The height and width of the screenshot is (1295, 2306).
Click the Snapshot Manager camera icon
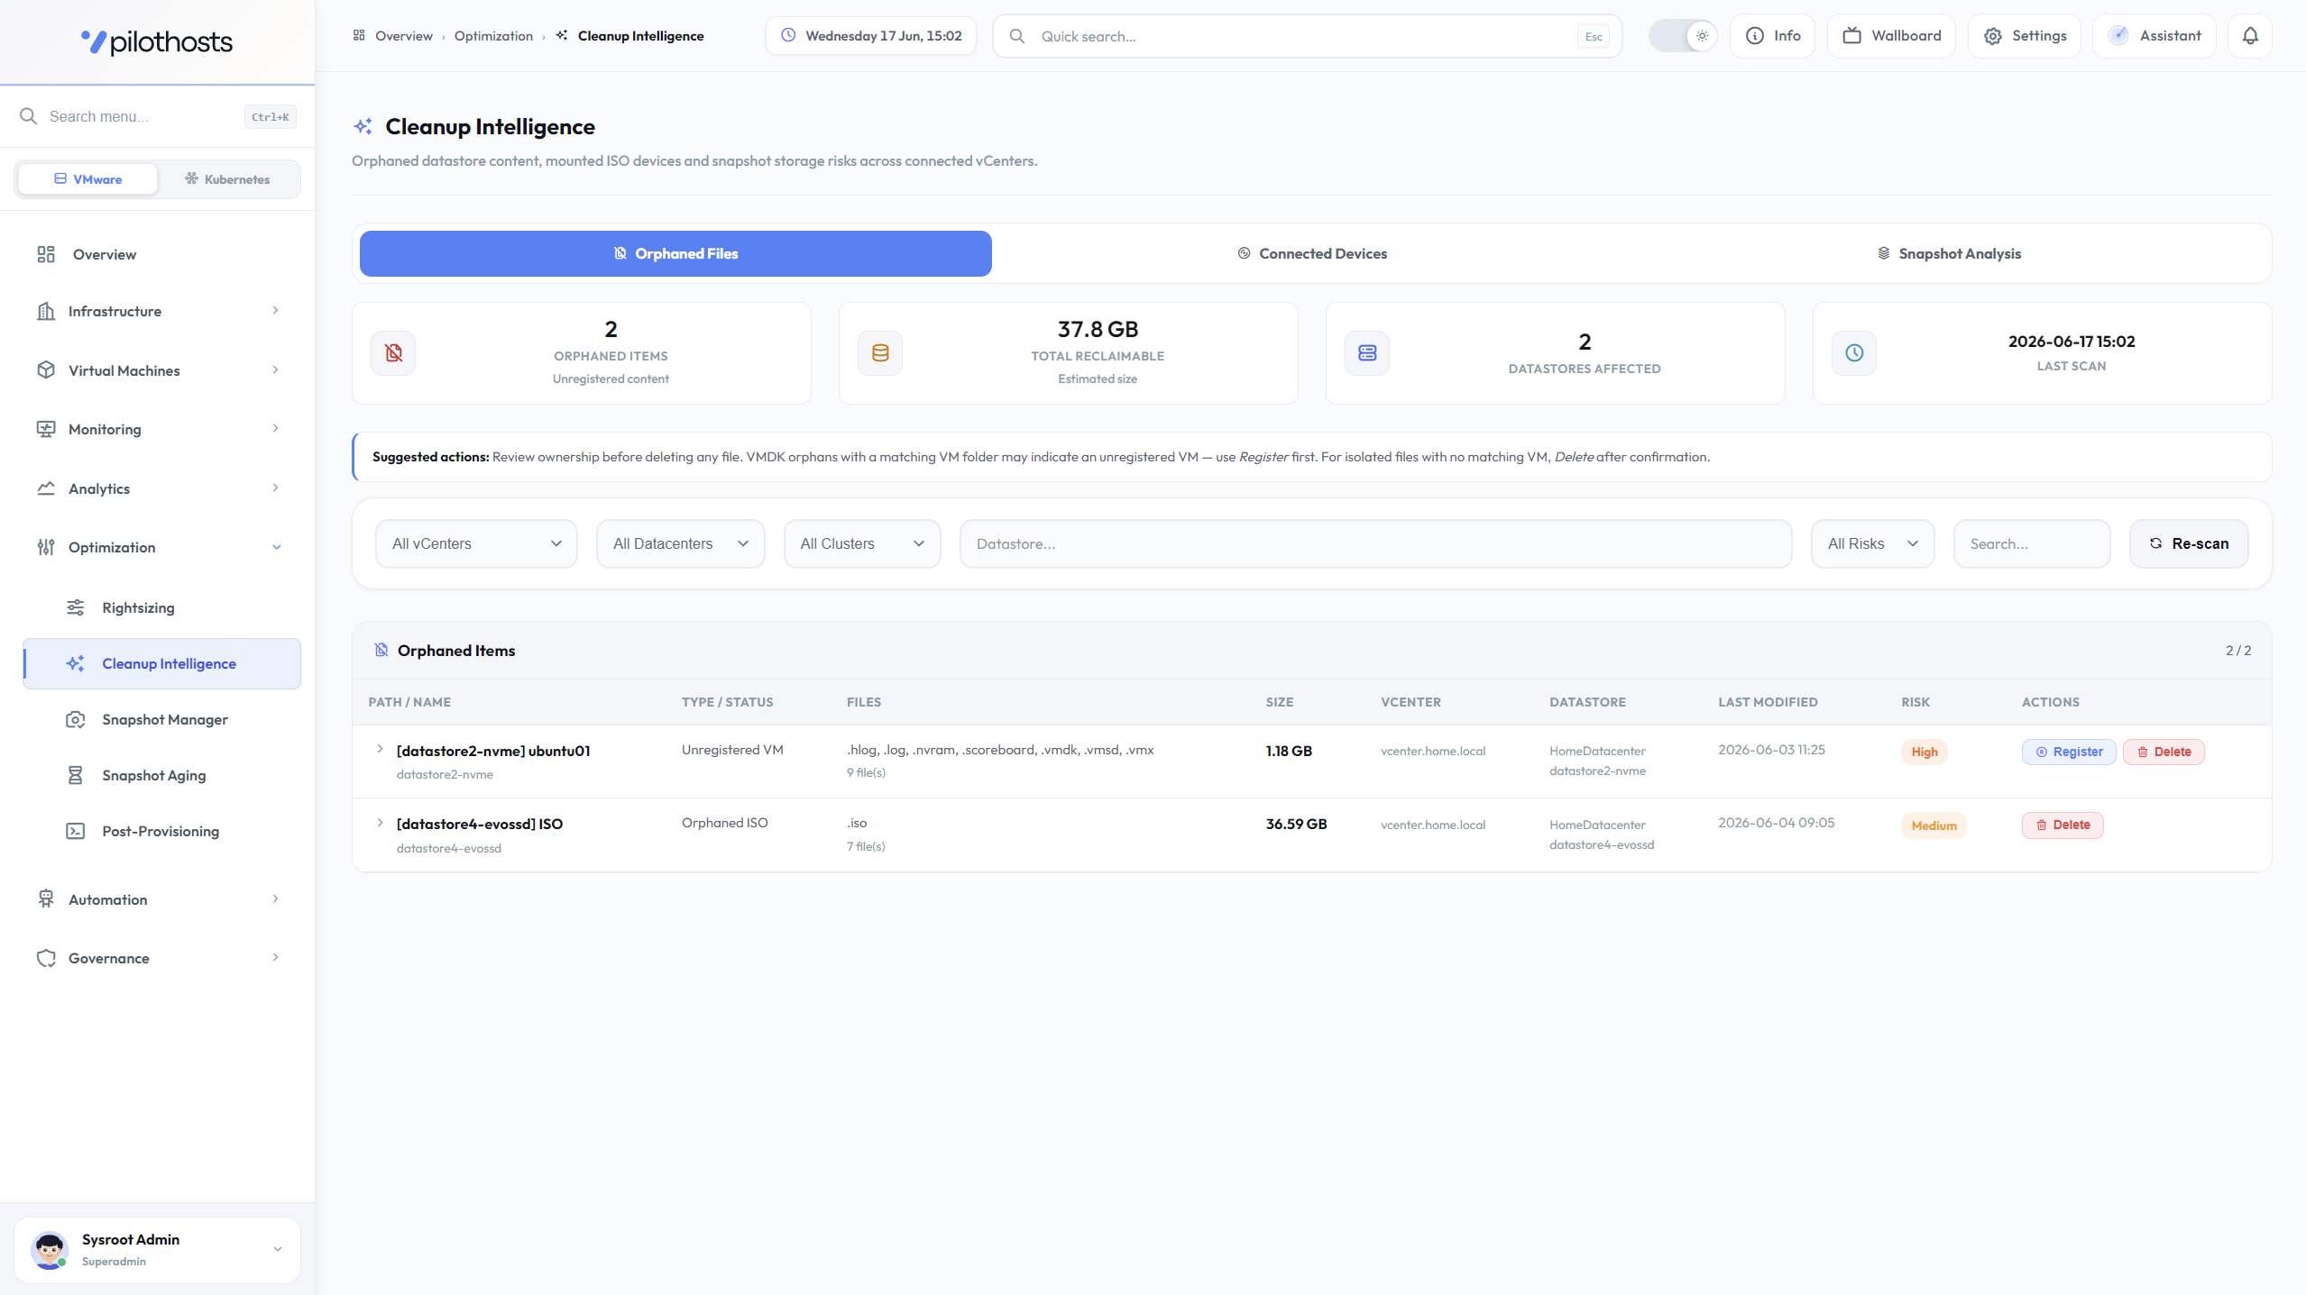pyautogui.click(x=76, y=719)
